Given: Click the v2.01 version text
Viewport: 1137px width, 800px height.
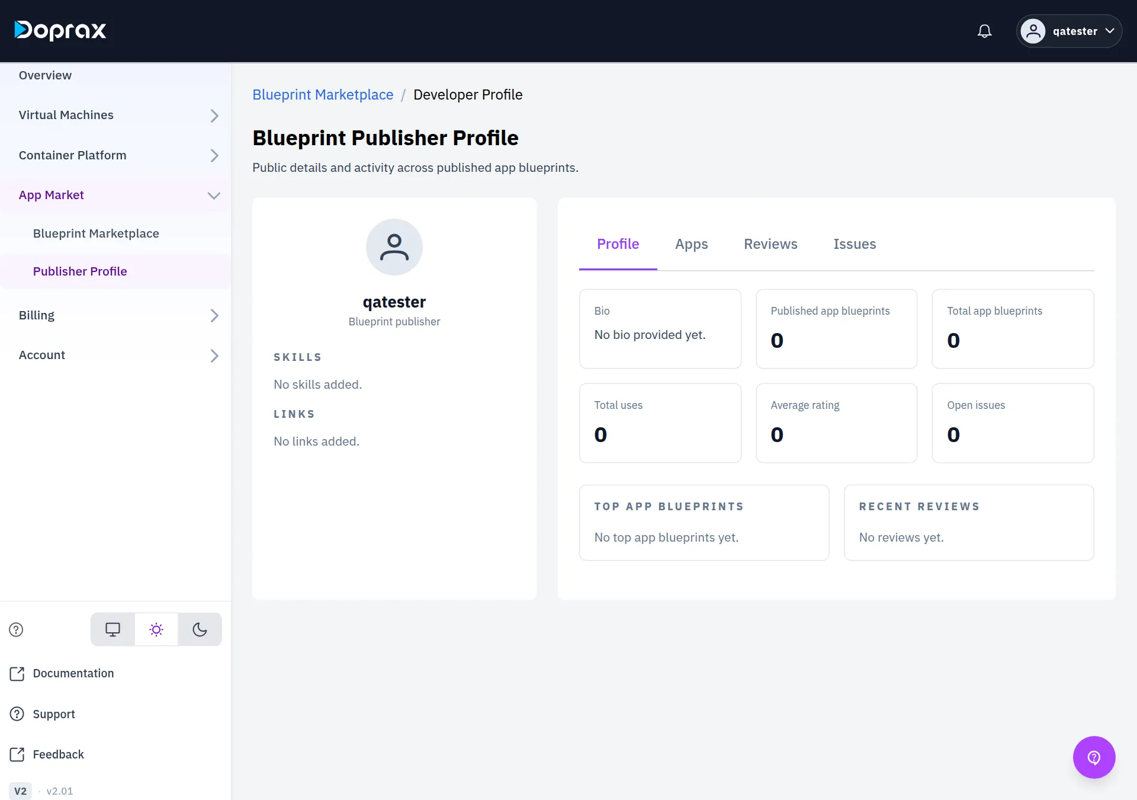Looking at the screenshot, I should tap(60, 791).
